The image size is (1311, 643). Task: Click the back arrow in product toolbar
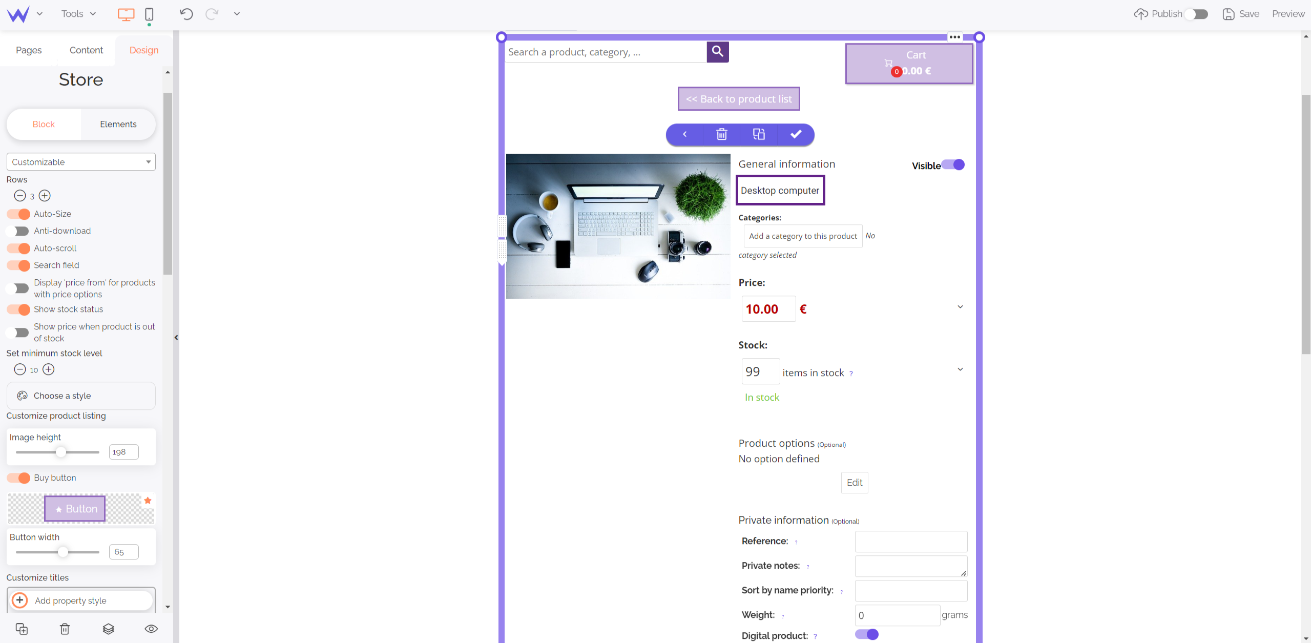coord(684,134)
